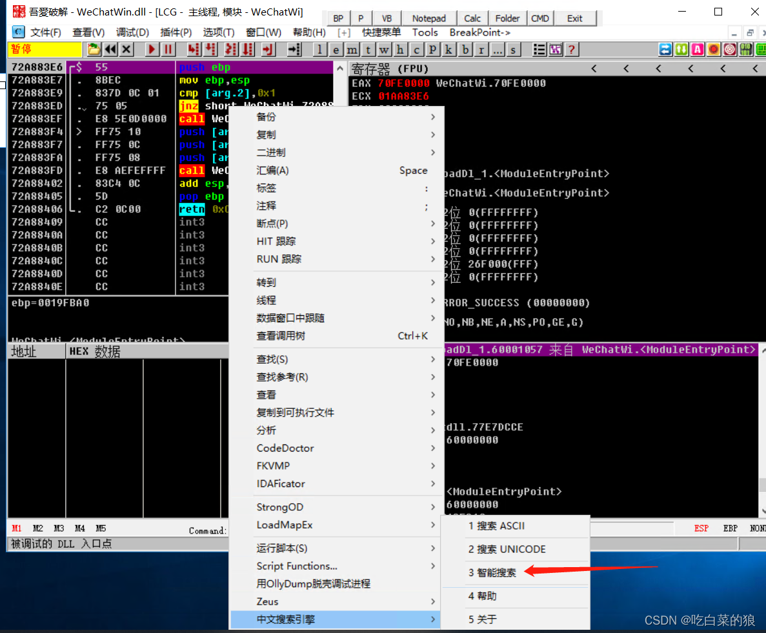Open CPU window with 'c' button

[x=416, y=49]
